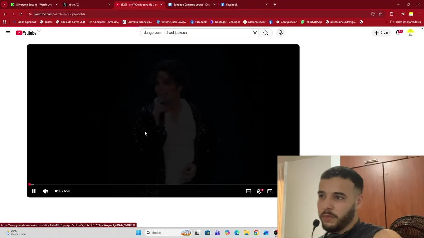Reload the current page
Image resolution: width=424 pixels, height=238 pixels.
(21, 14)
